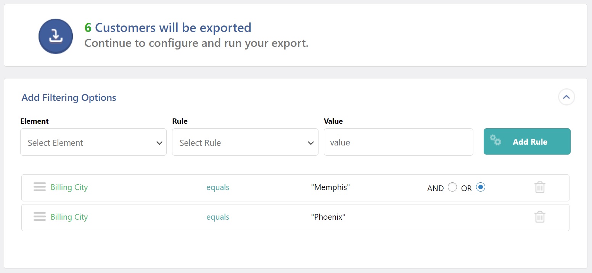Image resolution: width=592 pixels, height=273 pixels.
Task: Open the Select Rule dropdown
Action: 245,142
